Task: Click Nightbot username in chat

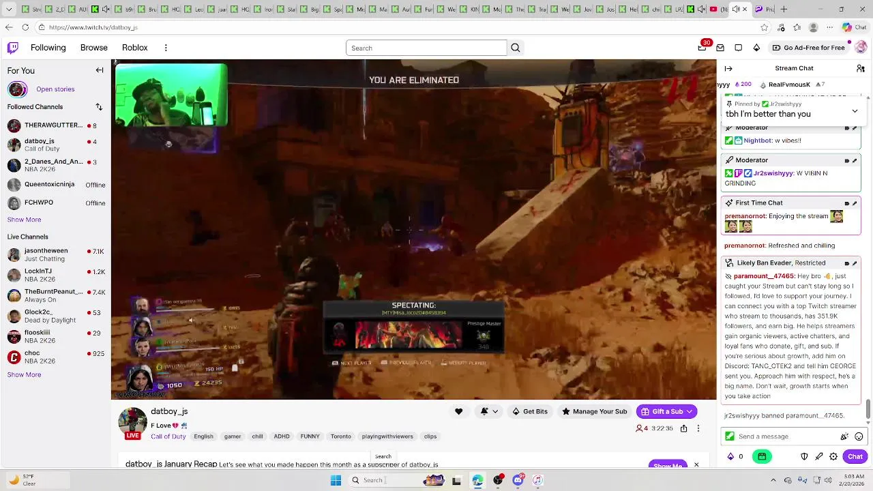Action: click(x=758, y=140)
